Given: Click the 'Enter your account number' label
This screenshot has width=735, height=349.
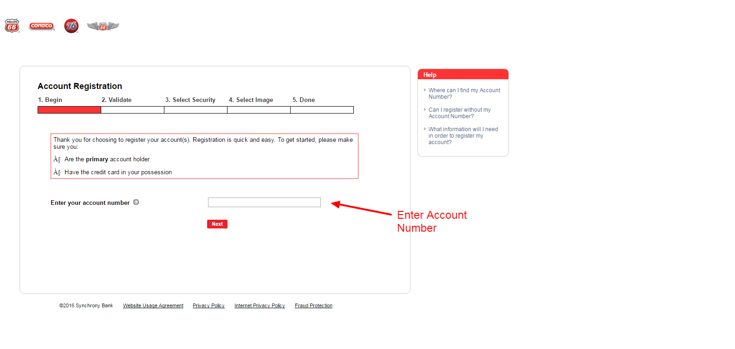Looking at the screenshot, I should click(x=90, y=203).
